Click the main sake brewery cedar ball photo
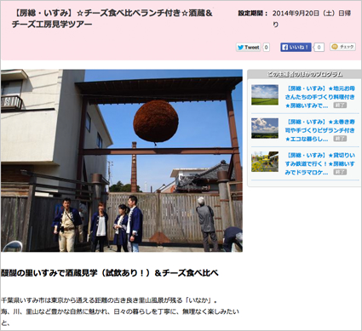This screenshot has width=362, height=331. [122, 161]
